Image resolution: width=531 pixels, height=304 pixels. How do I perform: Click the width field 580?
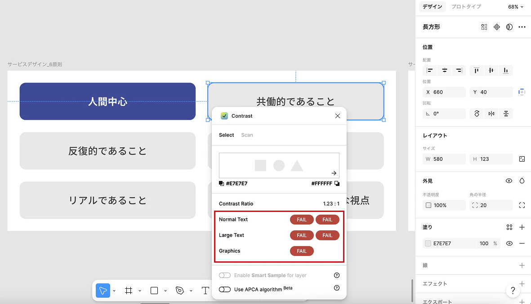point(444,159)
